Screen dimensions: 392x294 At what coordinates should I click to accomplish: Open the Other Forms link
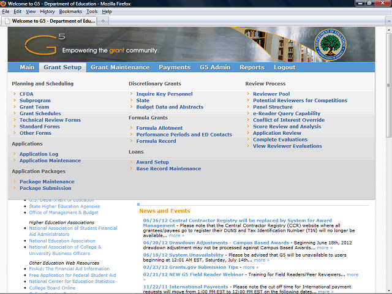[36, 133]
